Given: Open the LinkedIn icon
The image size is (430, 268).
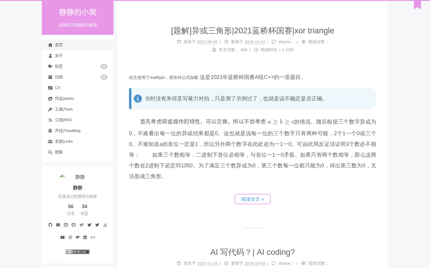Looking at the screenshot, I should pyautogui.click(x=85, y=237).
